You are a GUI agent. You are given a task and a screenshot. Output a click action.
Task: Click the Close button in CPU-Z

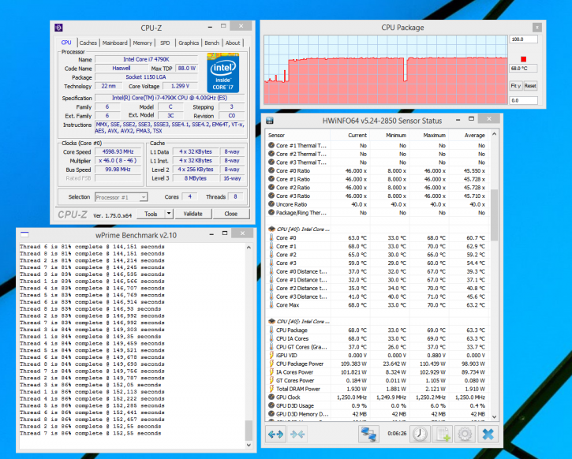[230, 214]
